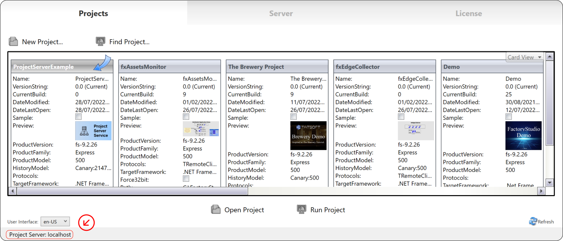Toggle Sample checkbox in fxAssetsMonitor card
This screenshot has height=241, width=563.
(186, 117)
